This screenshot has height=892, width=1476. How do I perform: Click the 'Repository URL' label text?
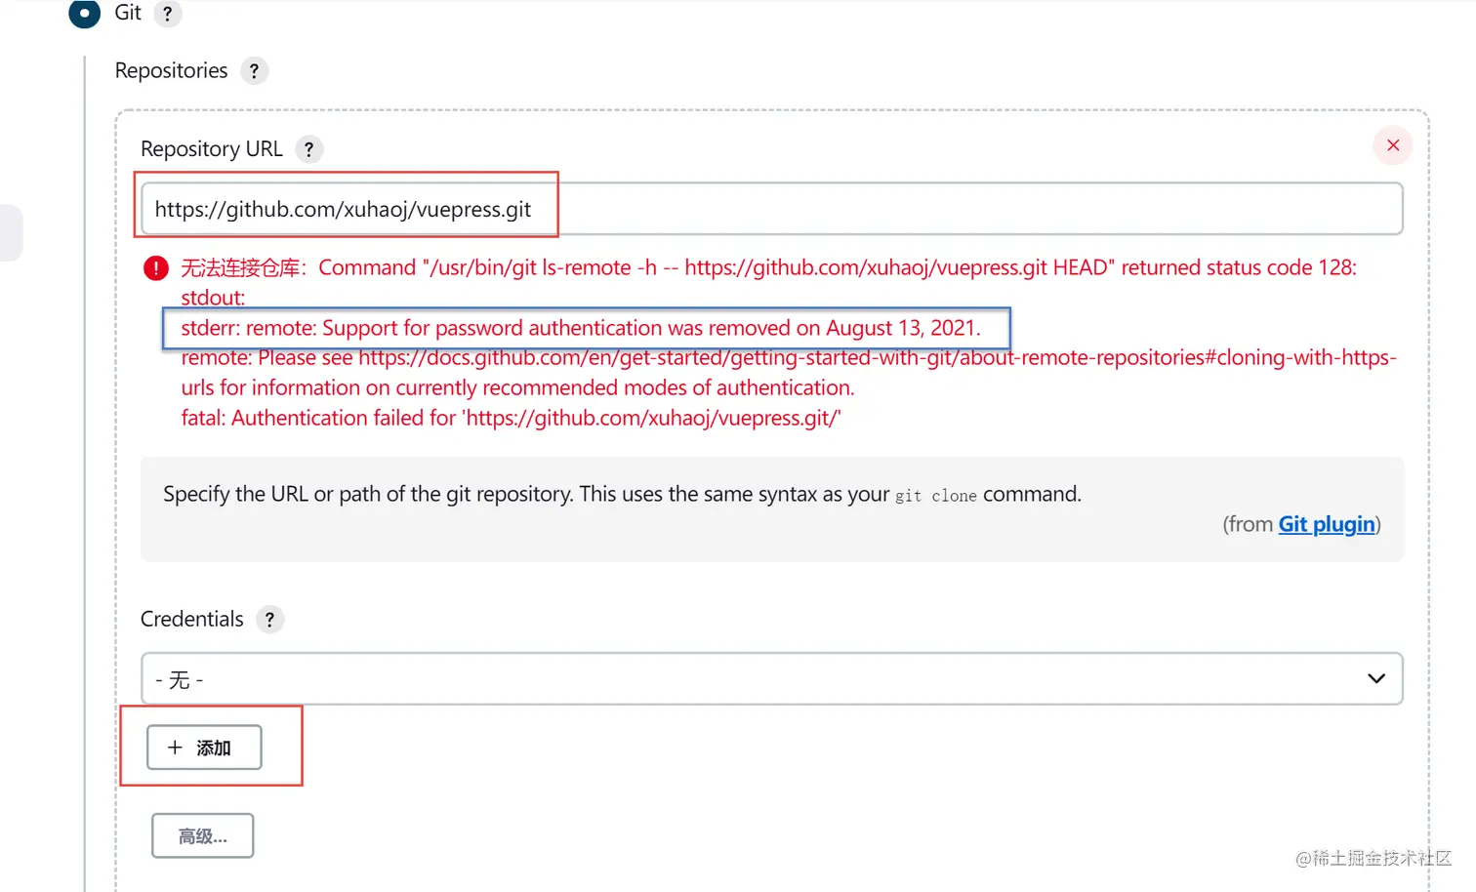[212, 149]
